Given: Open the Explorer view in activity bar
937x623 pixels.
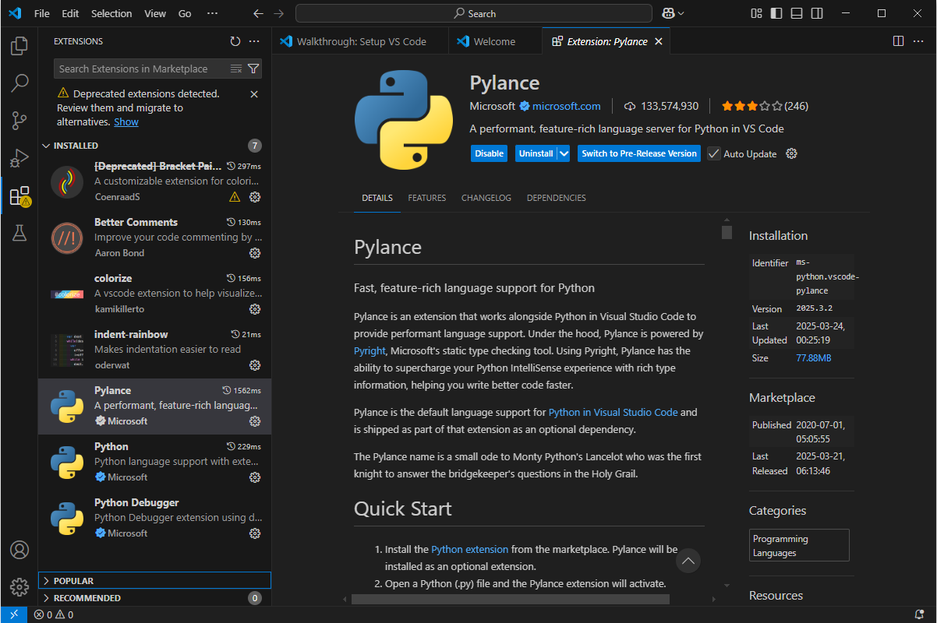Looking at the screenshot, I should pyautogui.click(x=19, y=46).
